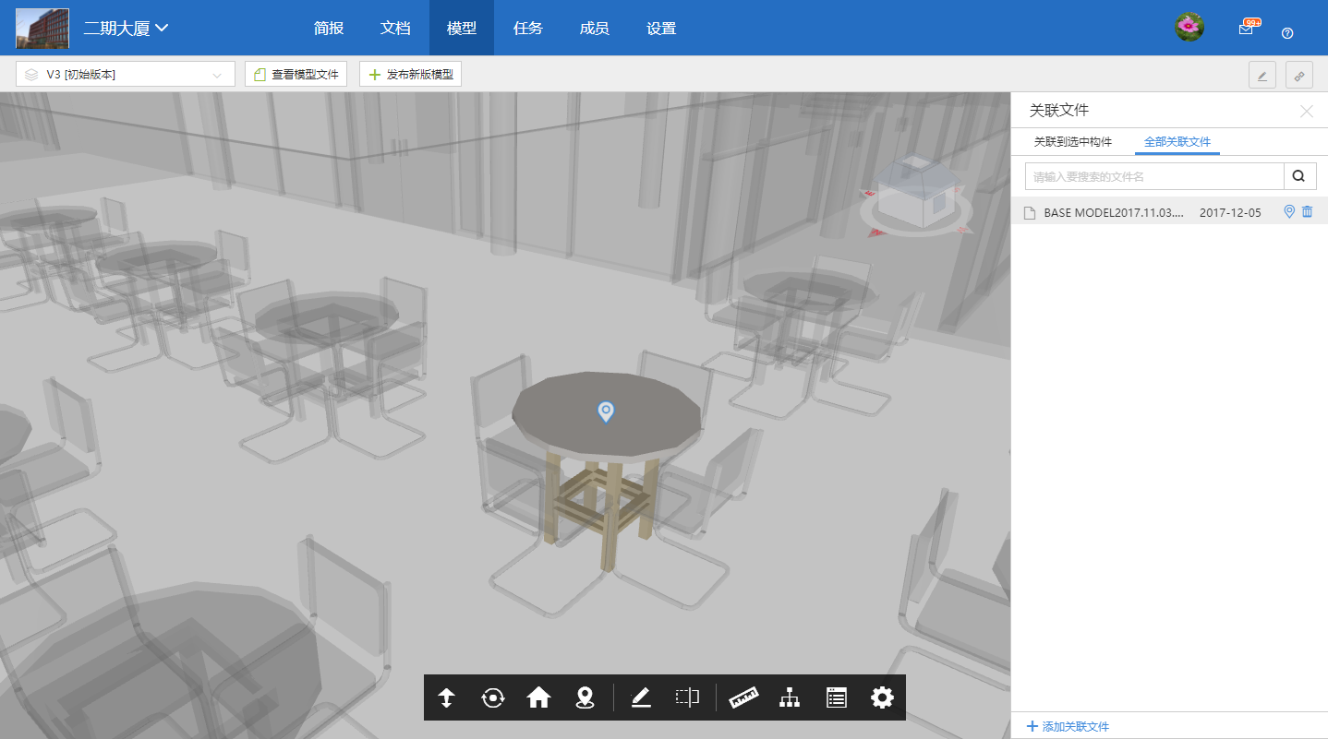Image resolution: width=1328 pixels, height=739 pixels.
Task: Switch to the 关联到选中构件 tab
Action: tap(1072, 142)
